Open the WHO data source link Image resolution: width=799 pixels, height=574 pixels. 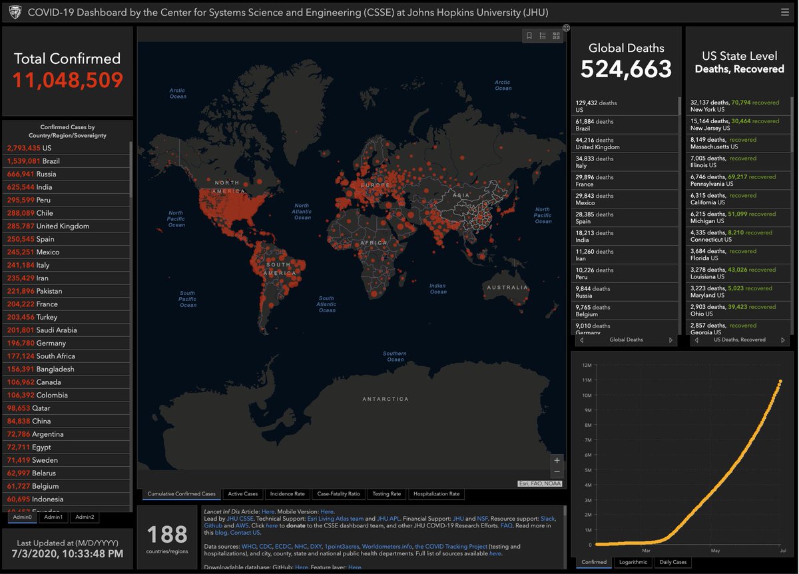pyautogui.click(x=249, y=547)
